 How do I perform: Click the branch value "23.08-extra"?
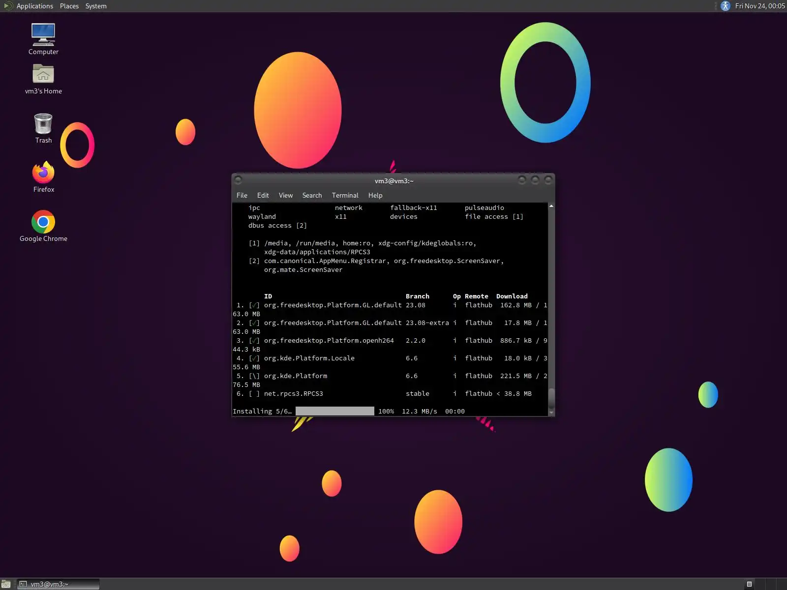(x=427, y=323)
